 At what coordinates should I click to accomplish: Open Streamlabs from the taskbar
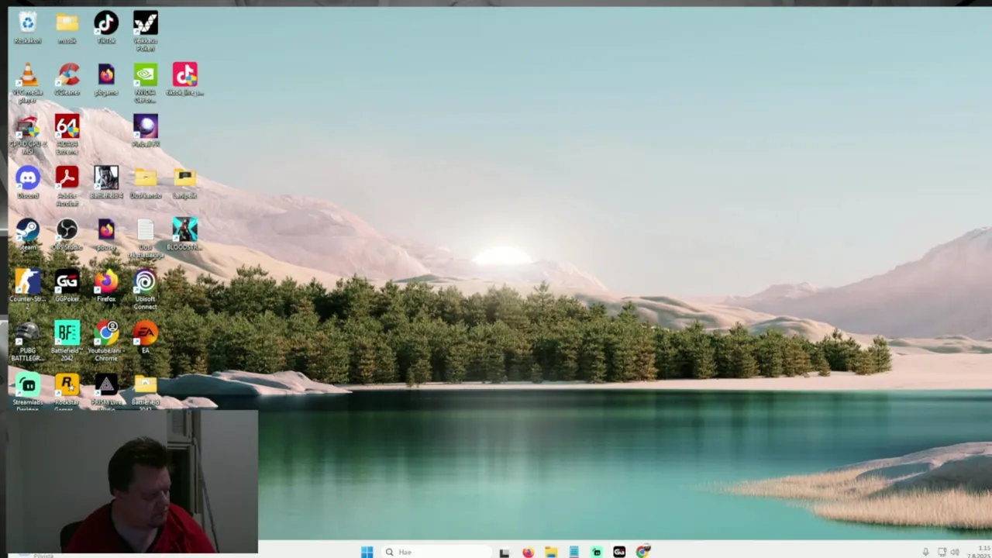pyautogui.click(x=597, y=553)
